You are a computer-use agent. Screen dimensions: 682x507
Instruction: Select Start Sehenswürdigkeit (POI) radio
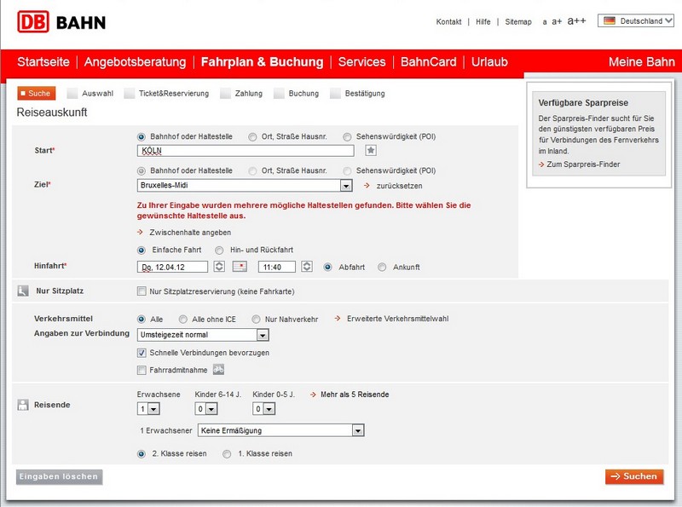point(347,137)
